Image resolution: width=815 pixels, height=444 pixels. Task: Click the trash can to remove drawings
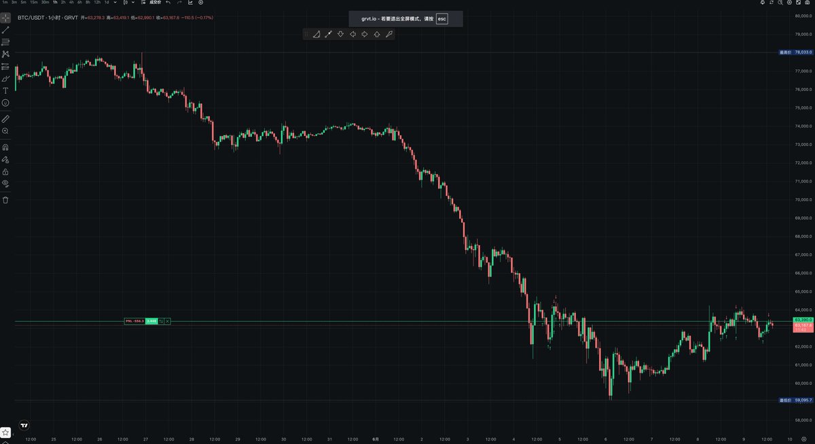coord(5,200)
